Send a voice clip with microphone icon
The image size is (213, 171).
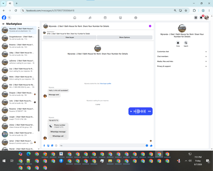tap(44, 145)
